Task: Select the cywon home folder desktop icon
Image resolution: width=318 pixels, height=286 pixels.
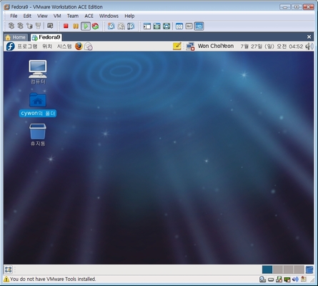Action: click(38, 104)
